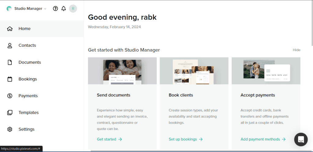Open the chat support bubble
This screenshot has height=152, width=313.
coord(301,139)
